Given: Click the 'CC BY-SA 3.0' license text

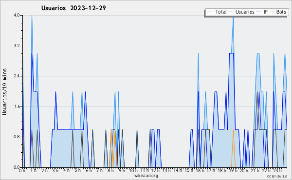Looking at the screenshot, I should click(277, 177).
